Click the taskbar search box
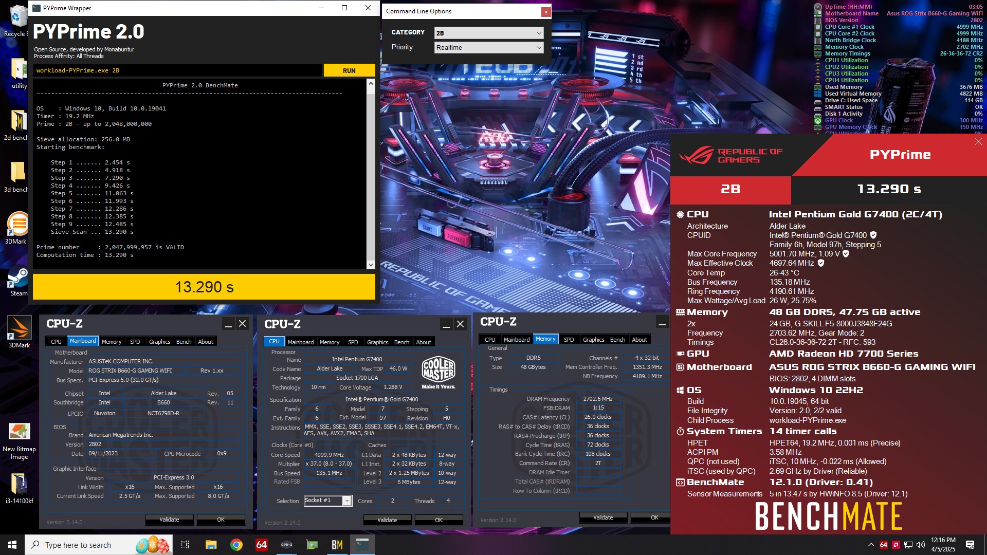The image size is (987, 555). tap(98, 545)
